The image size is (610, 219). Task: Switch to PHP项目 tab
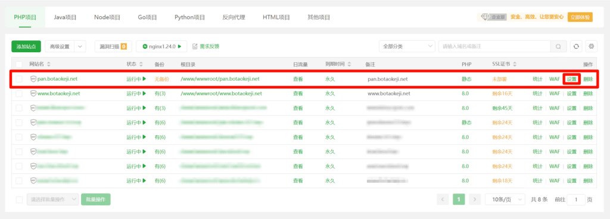[25, 17]
